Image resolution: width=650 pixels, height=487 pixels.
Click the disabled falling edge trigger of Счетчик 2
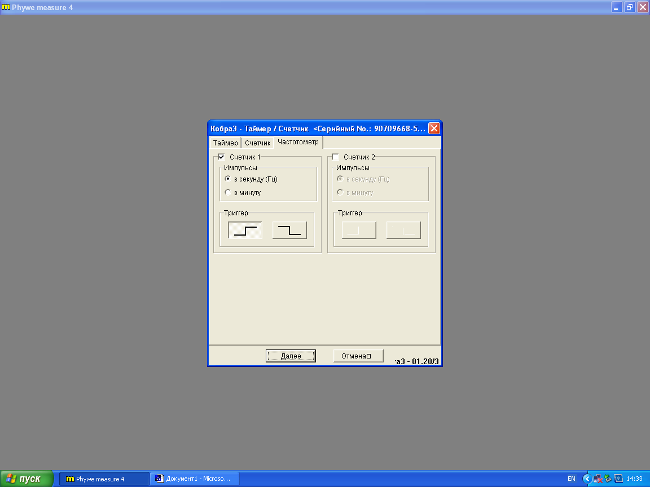(x=403, y=230)
